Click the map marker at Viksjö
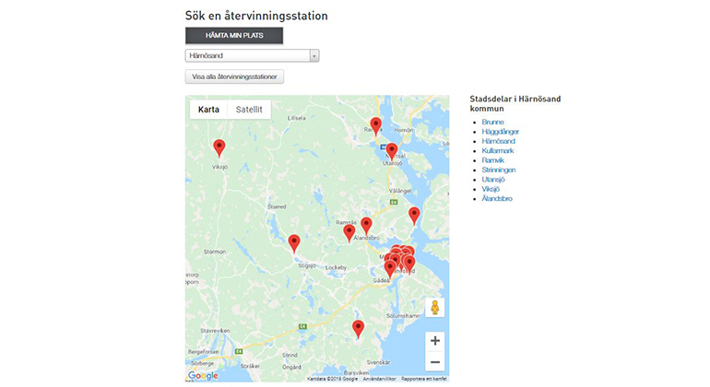 coord(219,147)
